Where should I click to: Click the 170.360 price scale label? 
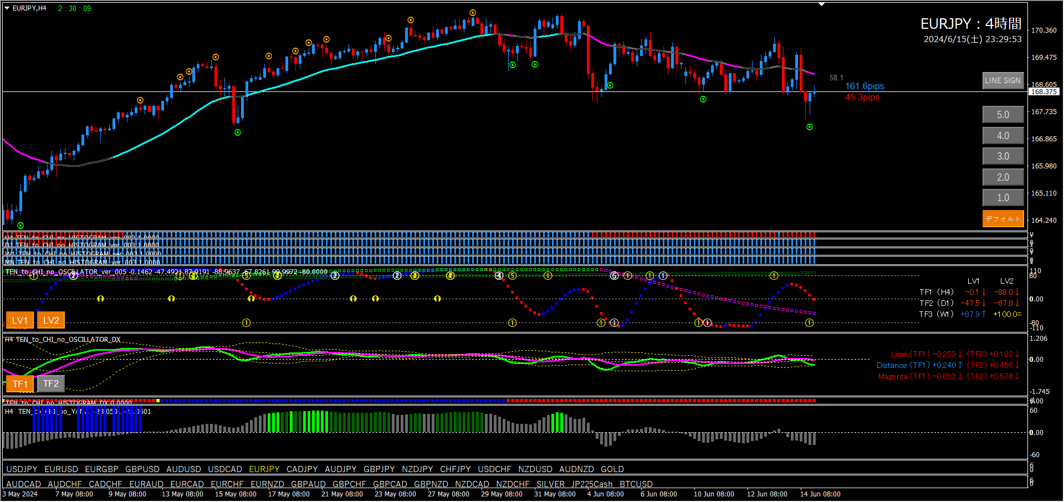tap(1043, 30)
